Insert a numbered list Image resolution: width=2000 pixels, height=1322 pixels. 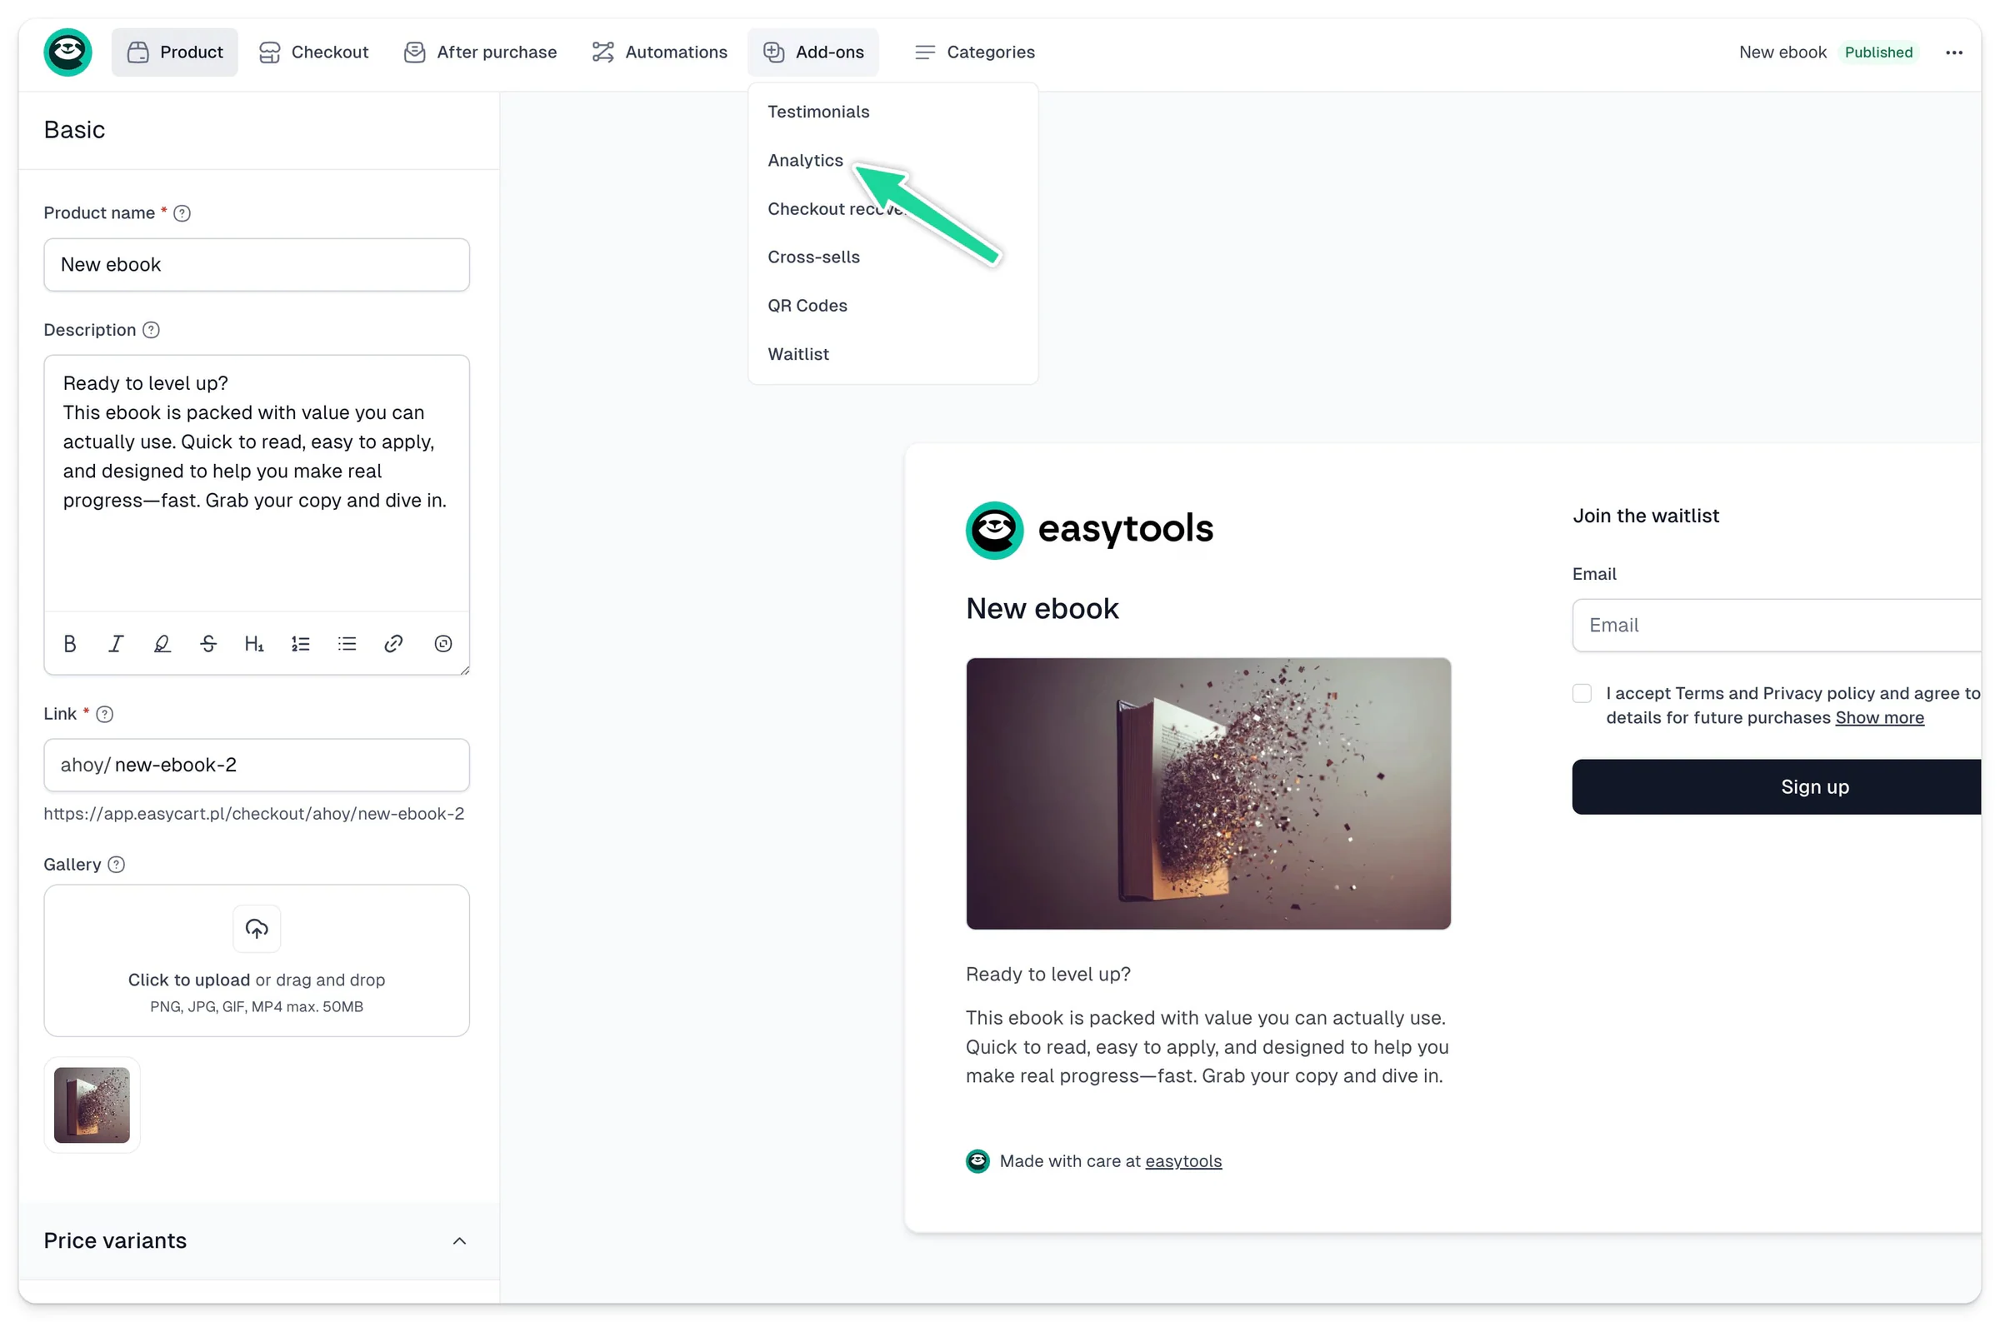point(300,644)
